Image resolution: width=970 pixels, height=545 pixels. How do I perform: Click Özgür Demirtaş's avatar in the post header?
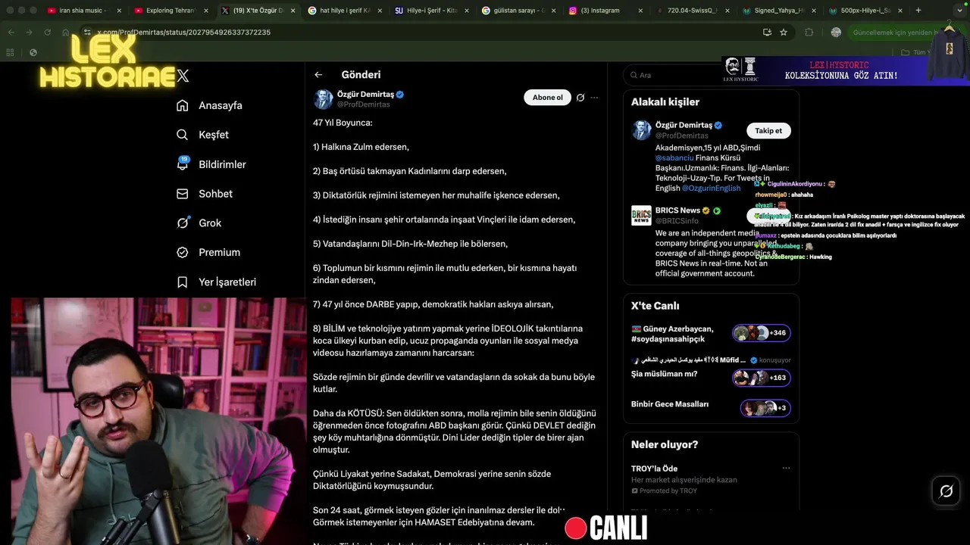click(324, 99)
